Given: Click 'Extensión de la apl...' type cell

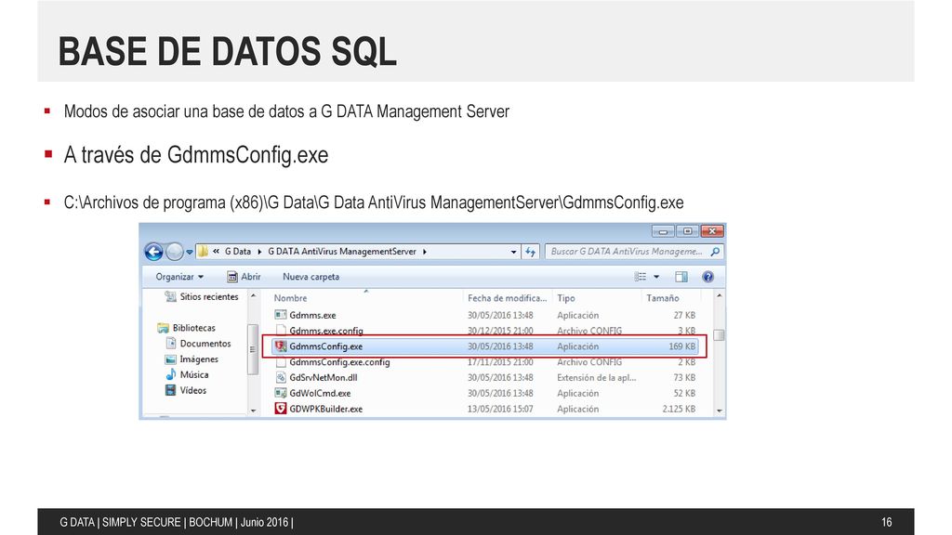Looking at the screenshot, I should tap(597, 377).
